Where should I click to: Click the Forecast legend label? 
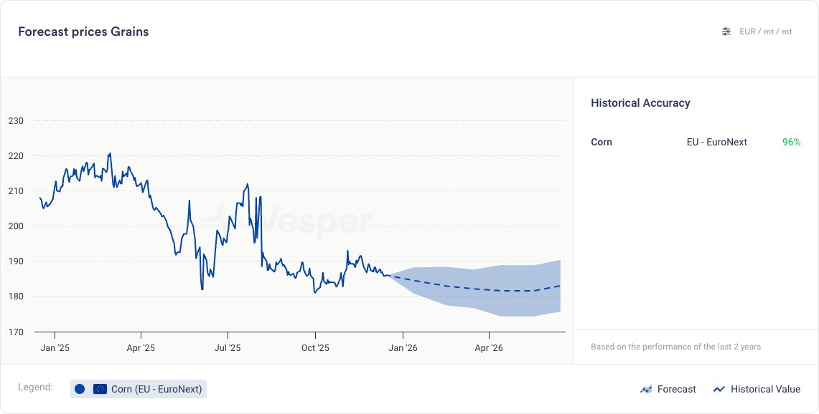676,389
